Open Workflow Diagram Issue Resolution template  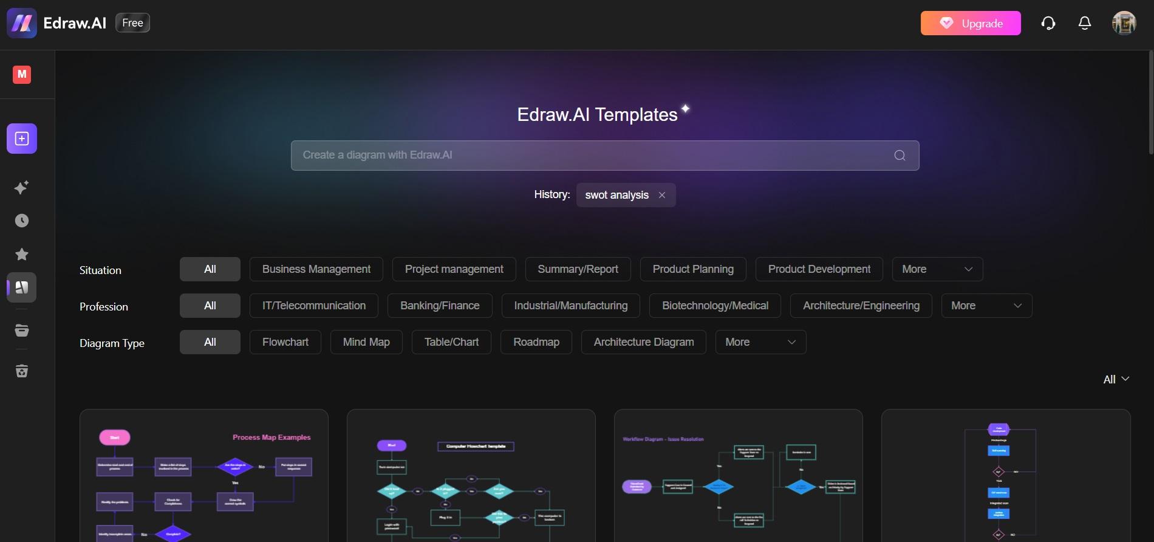(x=739, y=476)
